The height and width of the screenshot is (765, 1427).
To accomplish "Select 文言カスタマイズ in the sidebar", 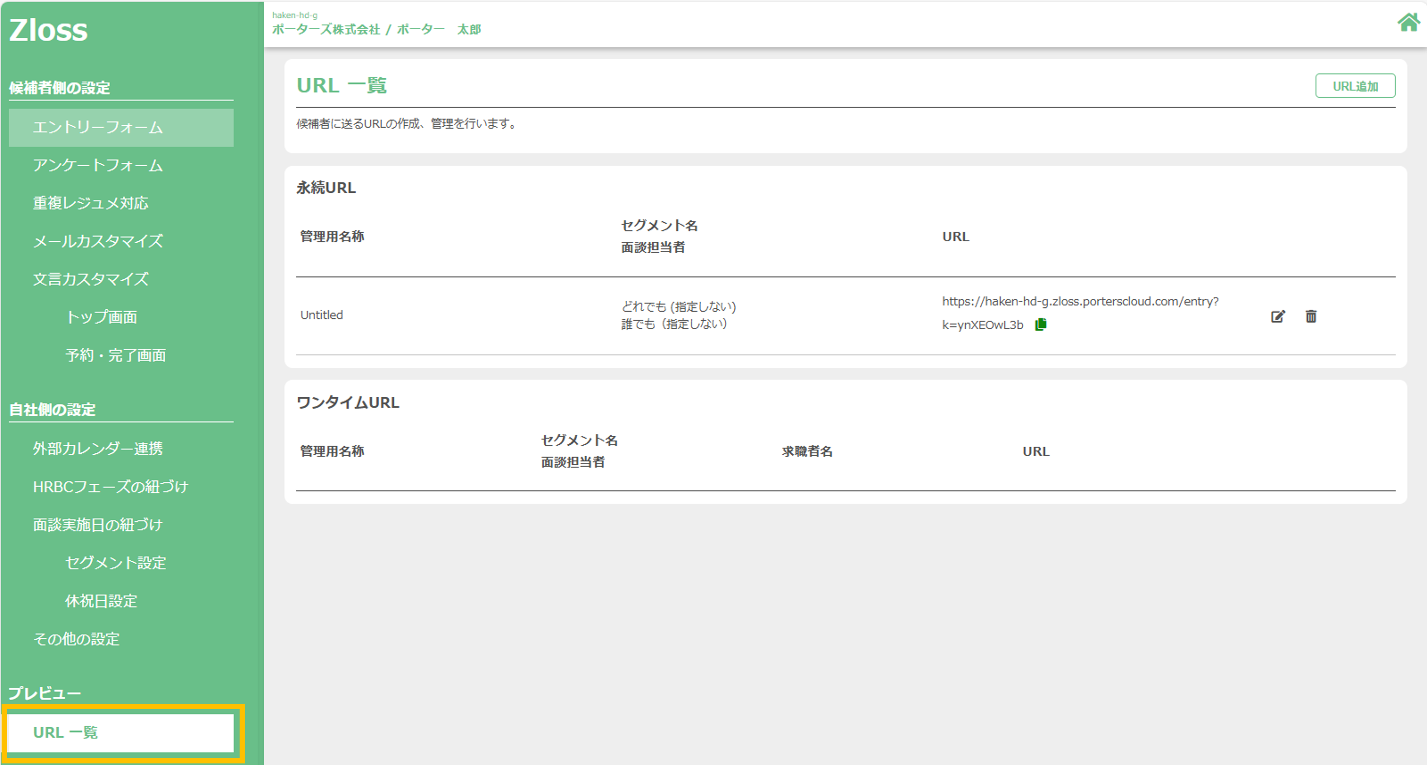I will tap(90, 279).
